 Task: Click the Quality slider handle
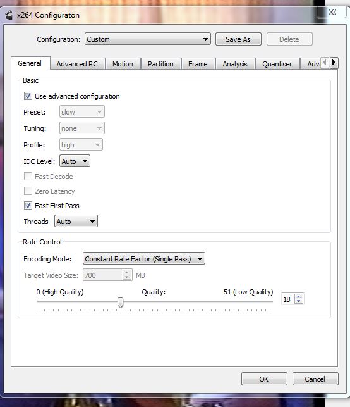pos(120,303)
